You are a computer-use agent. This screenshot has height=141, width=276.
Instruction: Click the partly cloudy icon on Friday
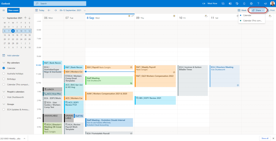(206, 16)
